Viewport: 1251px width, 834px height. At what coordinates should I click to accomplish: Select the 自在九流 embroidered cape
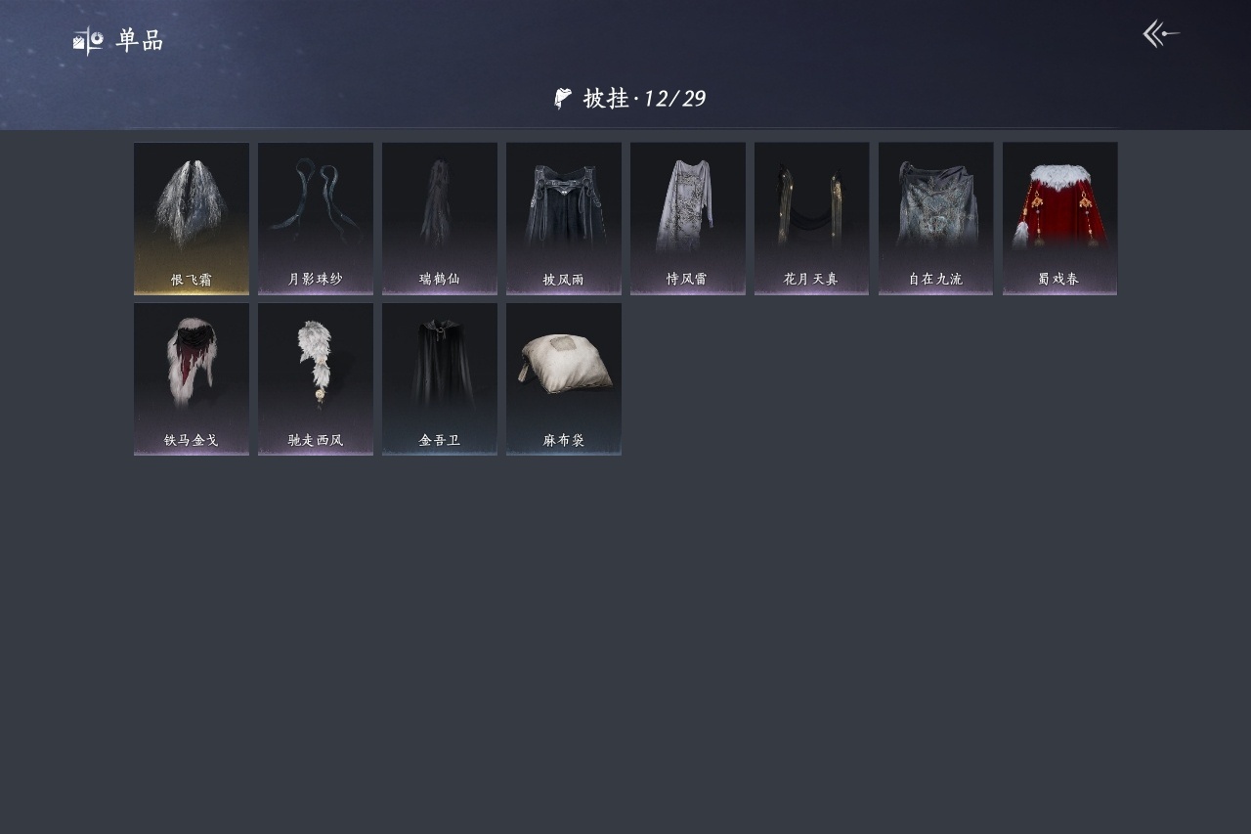coord(936,218)
